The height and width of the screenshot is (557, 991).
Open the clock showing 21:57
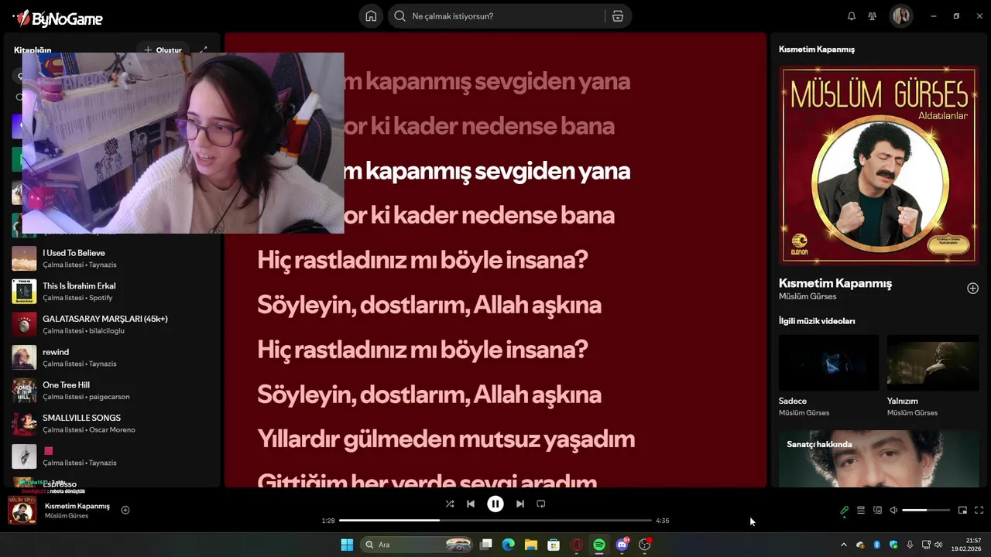[968, 545]
